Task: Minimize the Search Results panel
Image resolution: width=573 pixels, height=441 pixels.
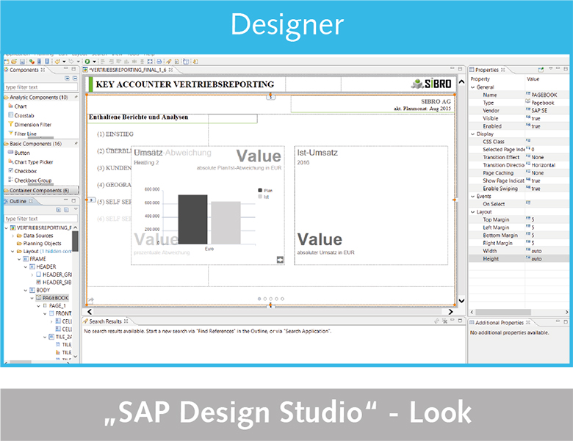Action: tap(453, 320)
